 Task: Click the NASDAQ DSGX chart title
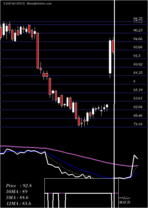pos(14,4)
